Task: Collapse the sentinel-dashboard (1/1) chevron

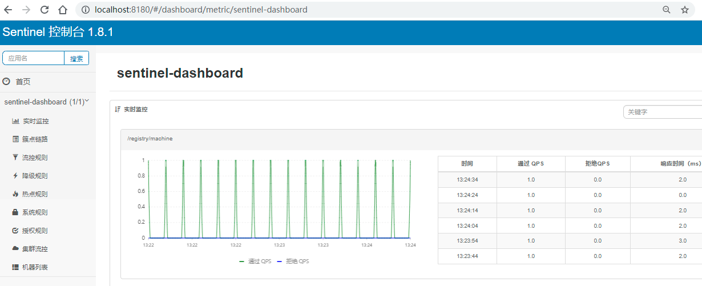Action: [x=87, y=101]
